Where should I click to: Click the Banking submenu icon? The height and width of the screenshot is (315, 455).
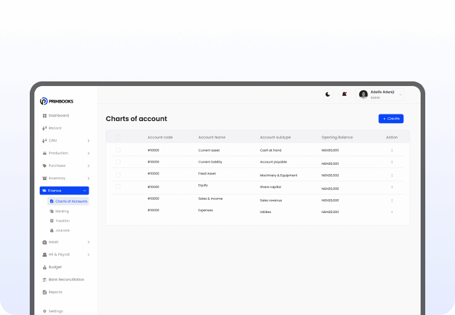click(x=52, y=211)
